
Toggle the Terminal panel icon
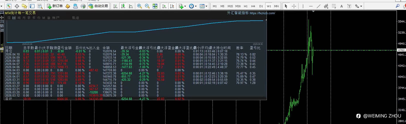[32, 6]
